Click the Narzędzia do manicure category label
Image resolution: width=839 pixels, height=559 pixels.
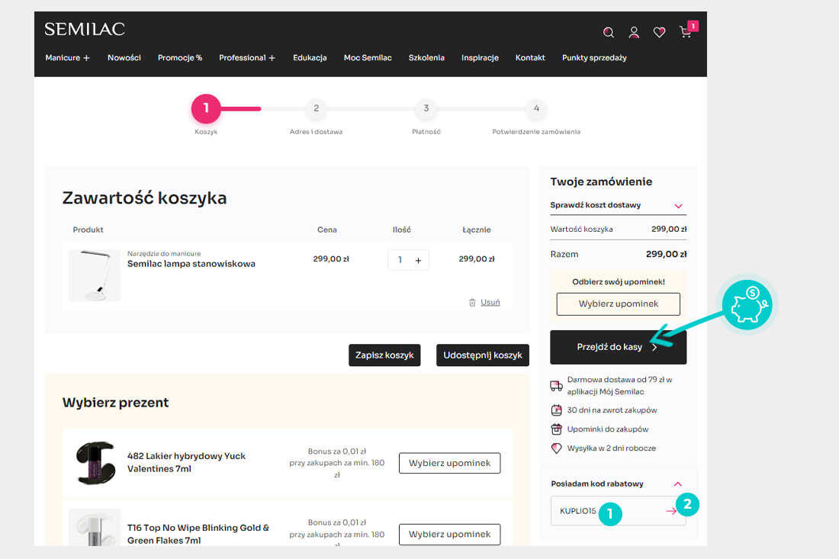coord(164,253)
